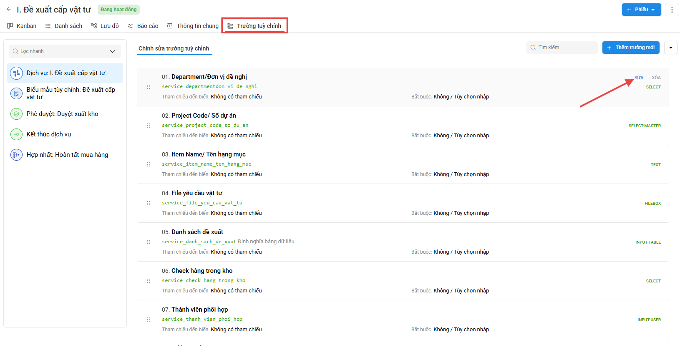The height and width of the screenshot is (350, 680).
Task: Go back using the arrow icon
Action: point(9,9)
